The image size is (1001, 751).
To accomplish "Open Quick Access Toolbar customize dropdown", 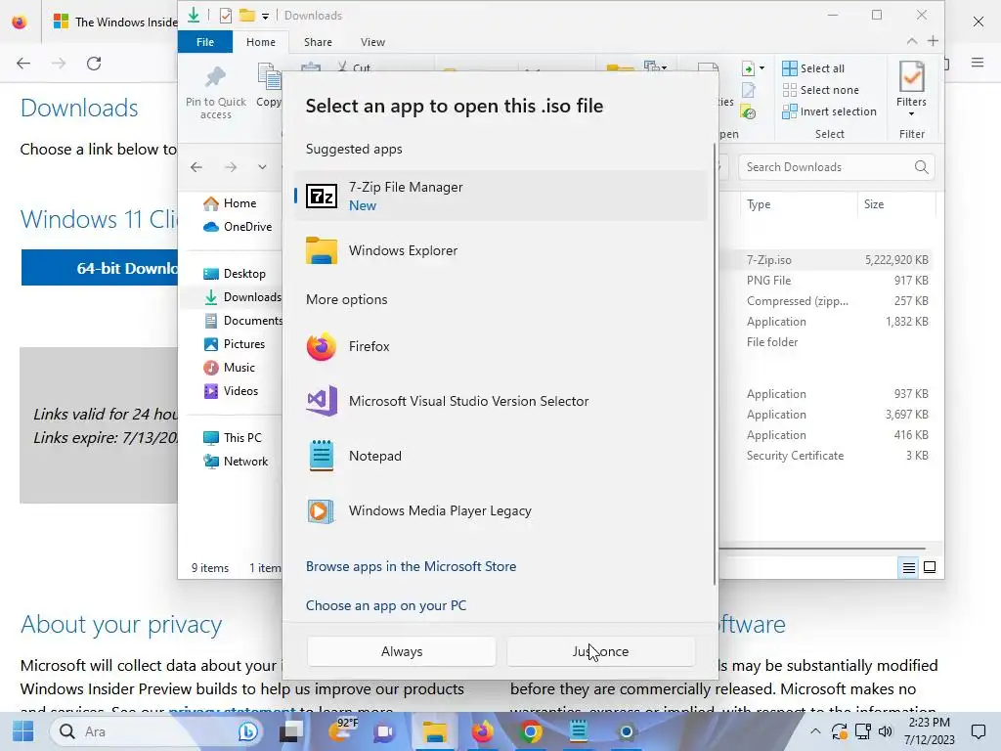I will coord(265,16).
